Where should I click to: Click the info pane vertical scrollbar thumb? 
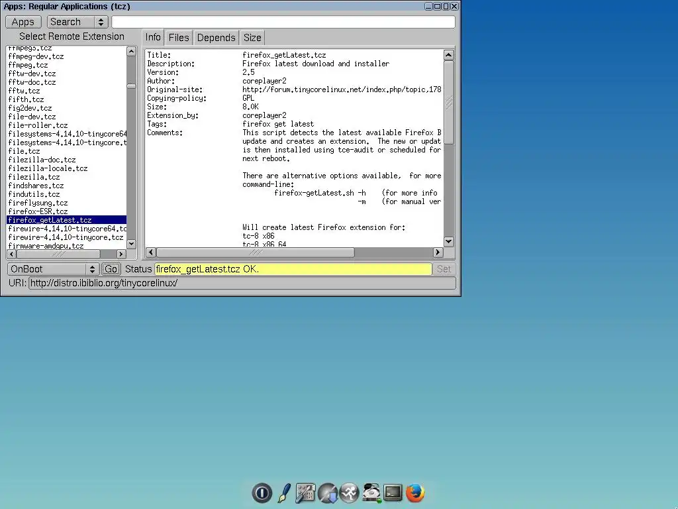(x=449, y=103)
